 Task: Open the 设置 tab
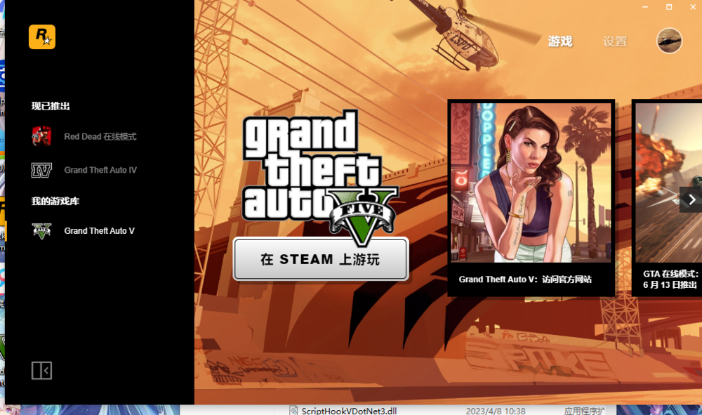[x=614, y=41]
